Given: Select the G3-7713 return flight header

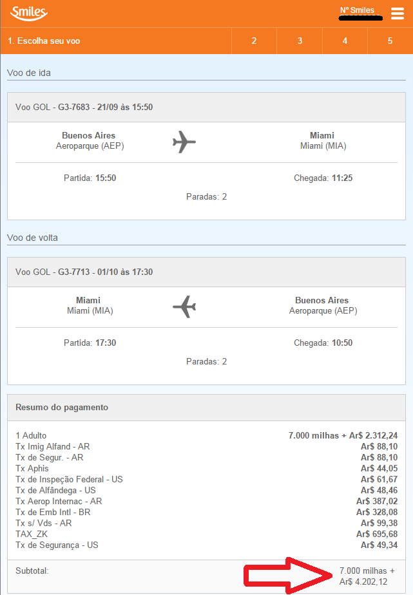Looking at the screenshot, I should click(x=206, y=272).
